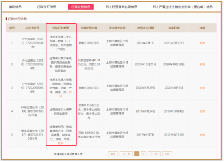Select the 行政处罚信息 tab

click(x=81, y=7)
